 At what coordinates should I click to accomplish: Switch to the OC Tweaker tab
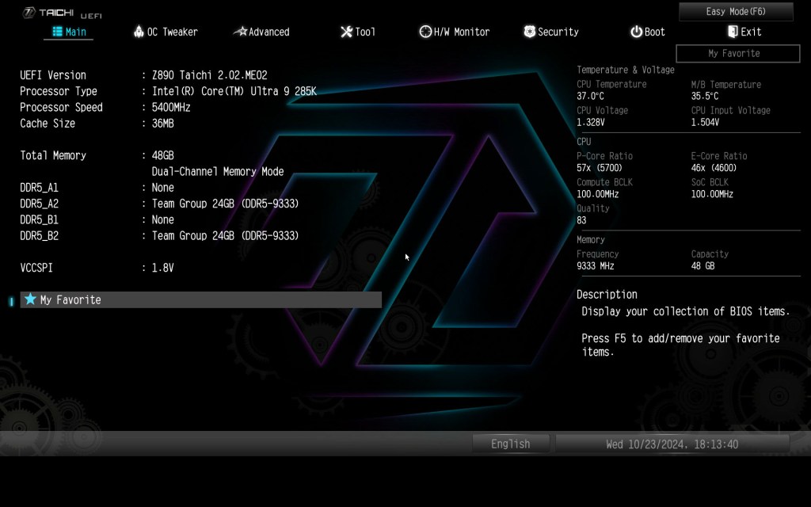166,32
